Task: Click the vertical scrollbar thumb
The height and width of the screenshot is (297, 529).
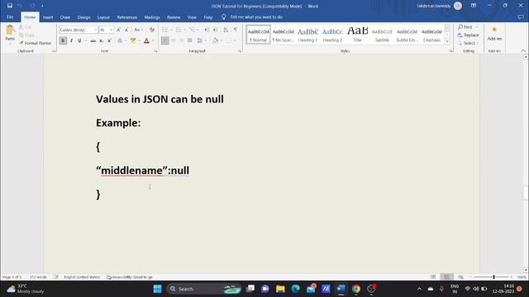Action: click(526, 193)
